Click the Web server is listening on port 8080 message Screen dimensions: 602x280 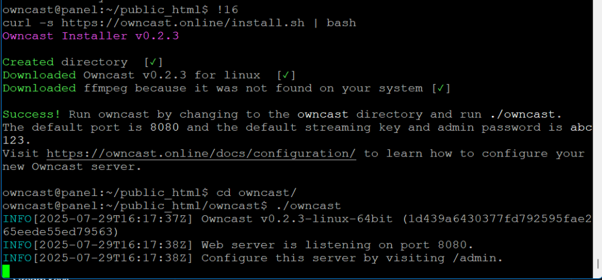[337, 245]
